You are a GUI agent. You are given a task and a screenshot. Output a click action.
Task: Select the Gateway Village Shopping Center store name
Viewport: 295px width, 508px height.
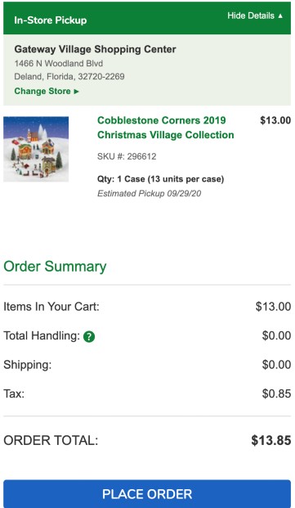[95, 49]
